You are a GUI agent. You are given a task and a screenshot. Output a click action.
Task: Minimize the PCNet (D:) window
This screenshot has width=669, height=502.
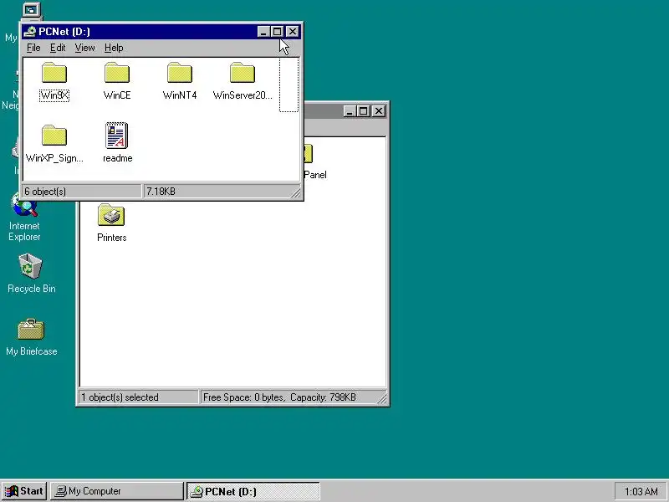[263, 32]
